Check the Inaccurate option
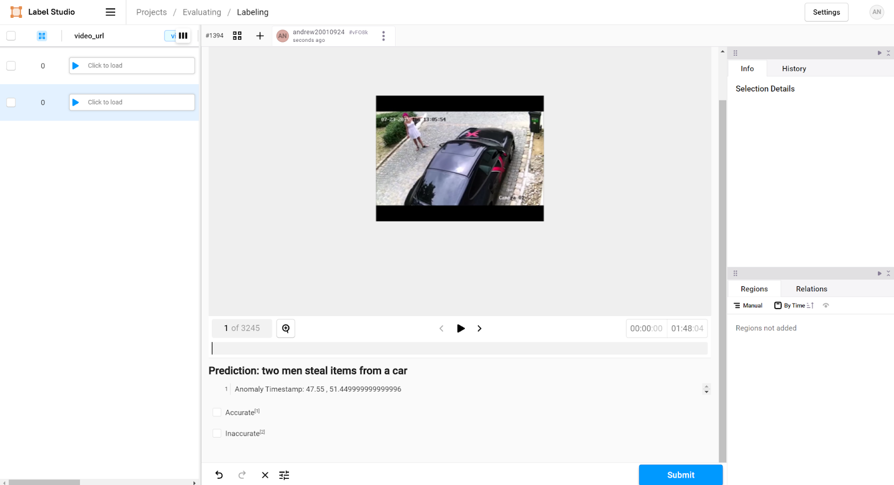 pos(217,433)
